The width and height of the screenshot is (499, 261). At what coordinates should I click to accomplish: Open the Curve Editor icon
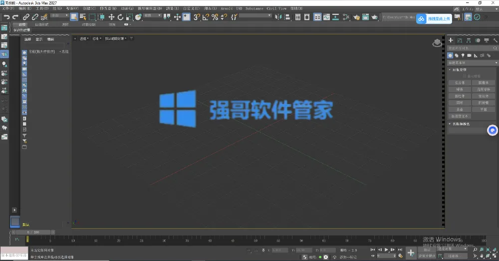326,17
